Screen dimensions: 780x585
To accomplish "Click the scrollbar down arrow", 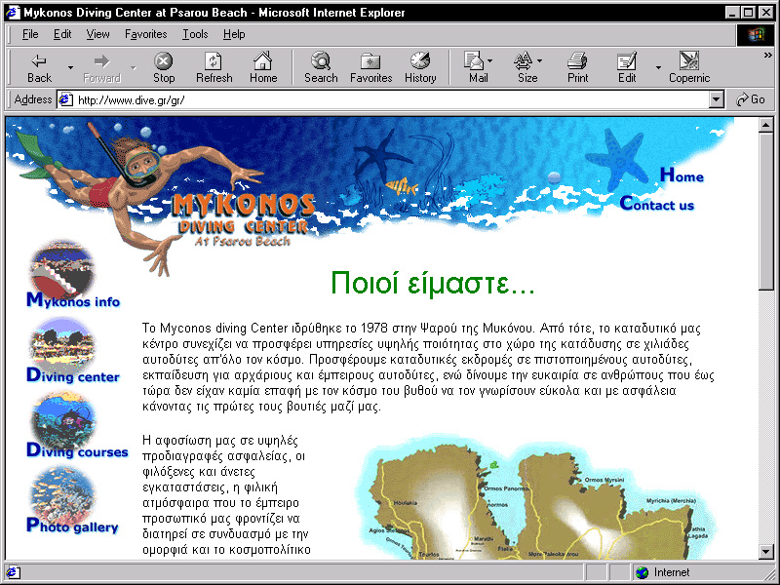I will click(x=766, y=551).
